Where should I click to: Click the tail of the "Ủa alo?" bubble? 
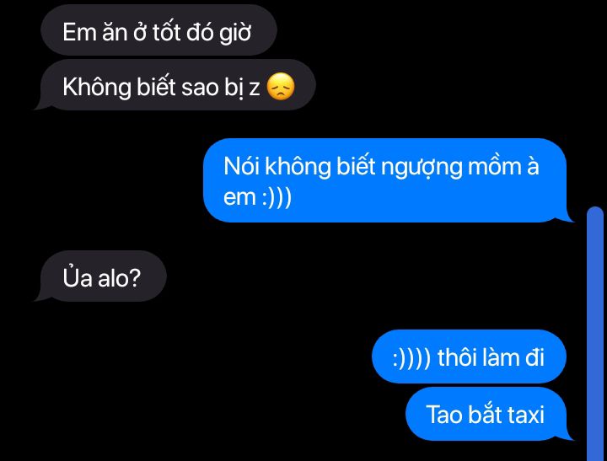[x=40, y=295]
